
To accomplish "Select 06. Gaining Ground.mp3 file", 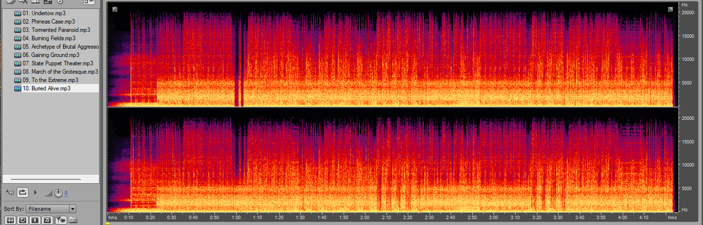I will click(x=51, y=55).
